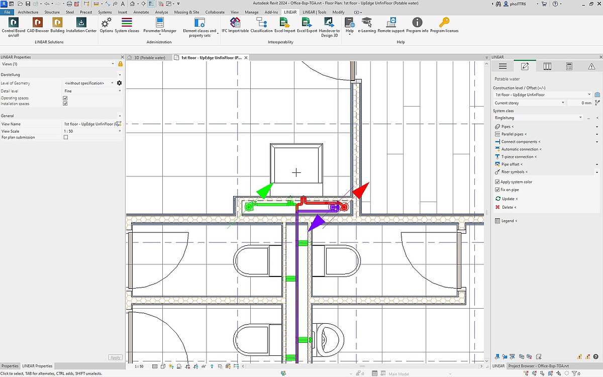This screenshot has width=603, height=377.
Task: Open the System class Ringleitung dropdown
Action: pyautogui.click(x=538, y=118)
